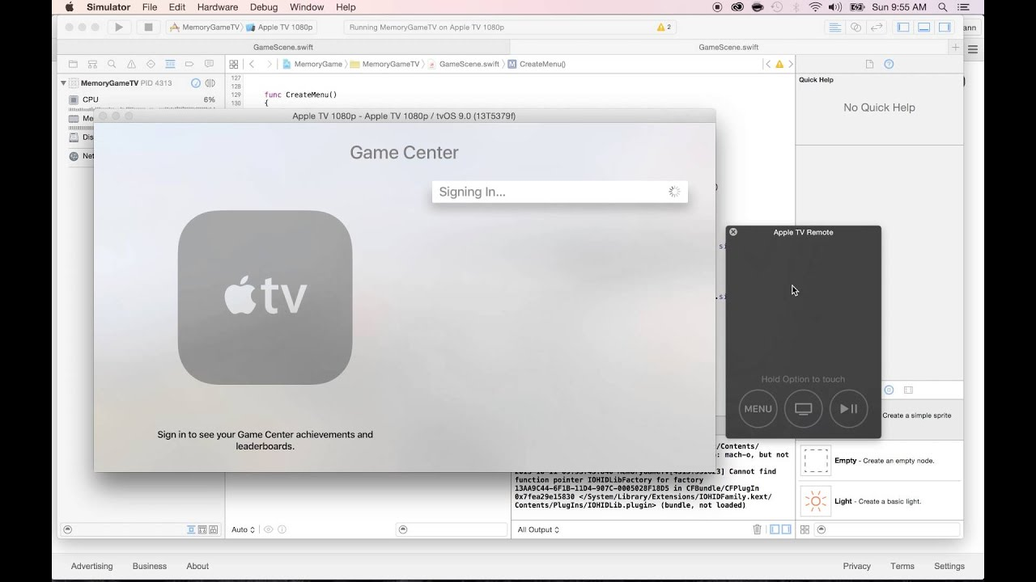Select the Standard editor button
This screenshot has height=582, width=1036.
(x=834, y=27)
